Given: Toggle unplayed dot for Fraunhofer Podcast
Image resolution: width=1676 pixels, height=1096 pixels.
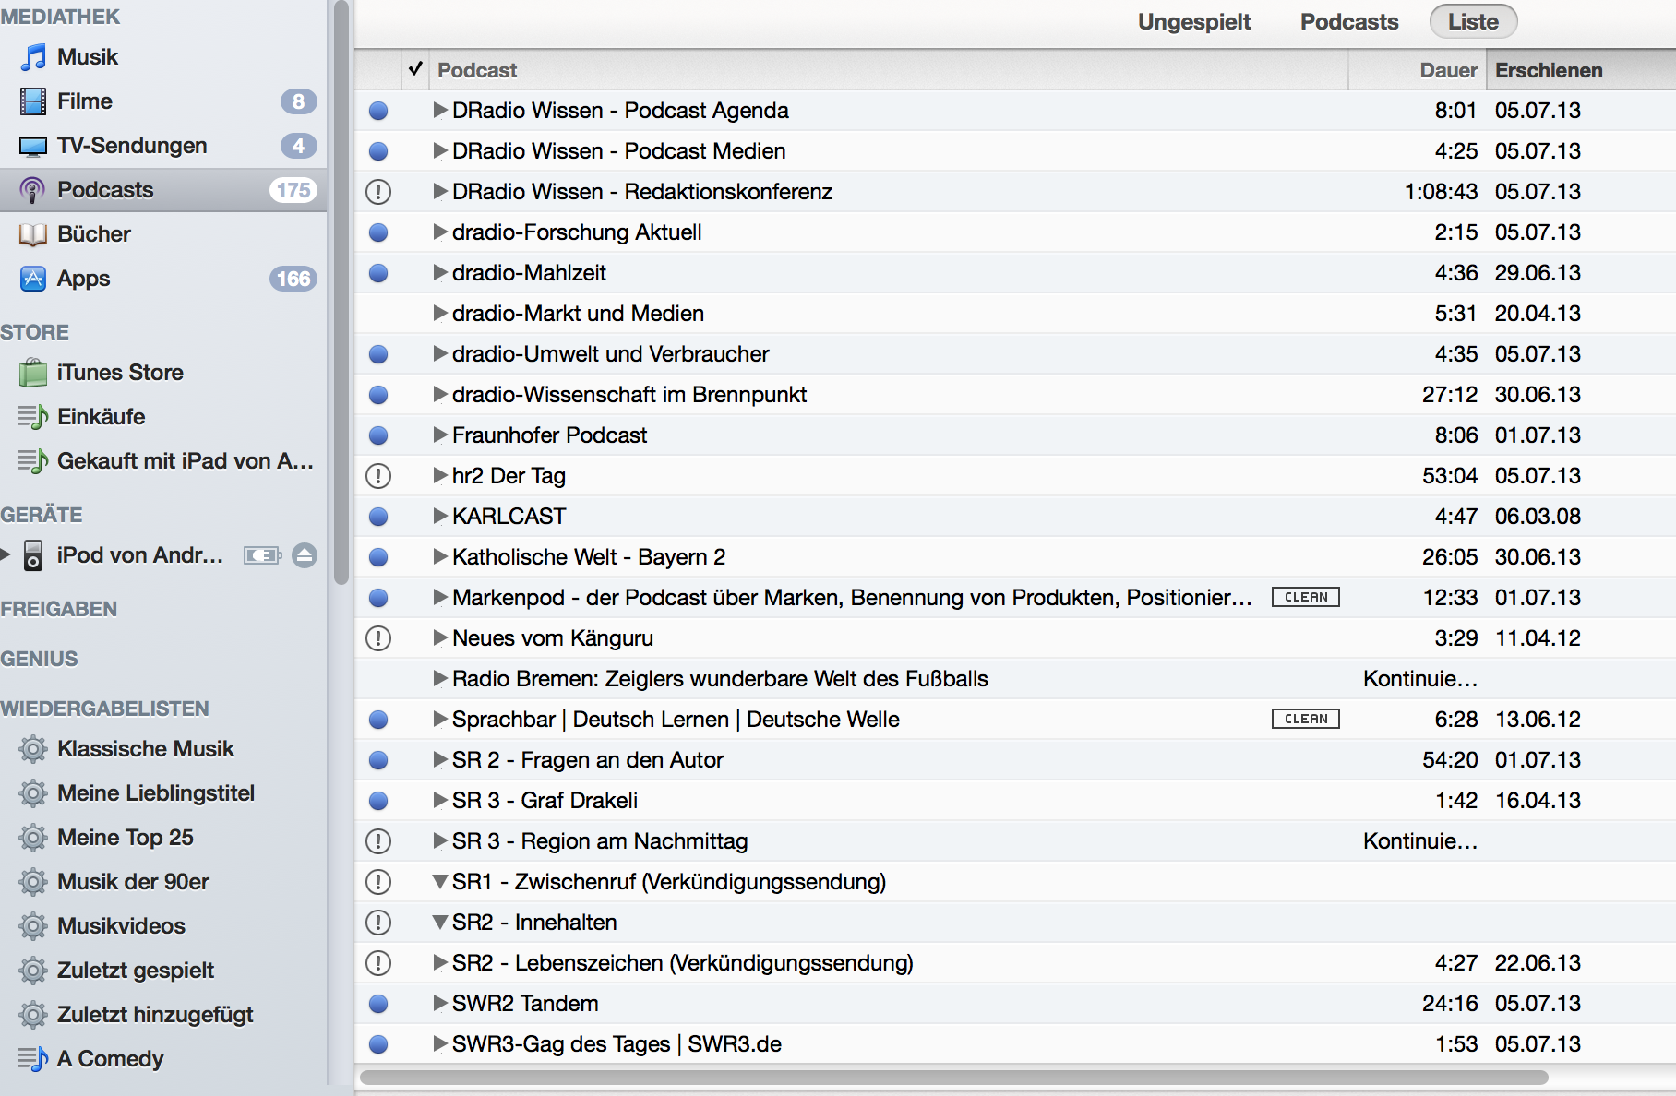Looking at the screenshot, I should [378, 435].
